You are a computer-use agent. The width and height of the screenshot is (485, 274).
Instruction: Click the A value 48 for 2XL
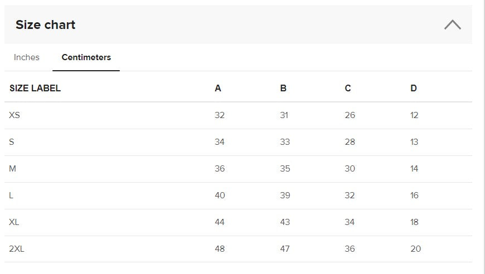[x=220, y=249]
